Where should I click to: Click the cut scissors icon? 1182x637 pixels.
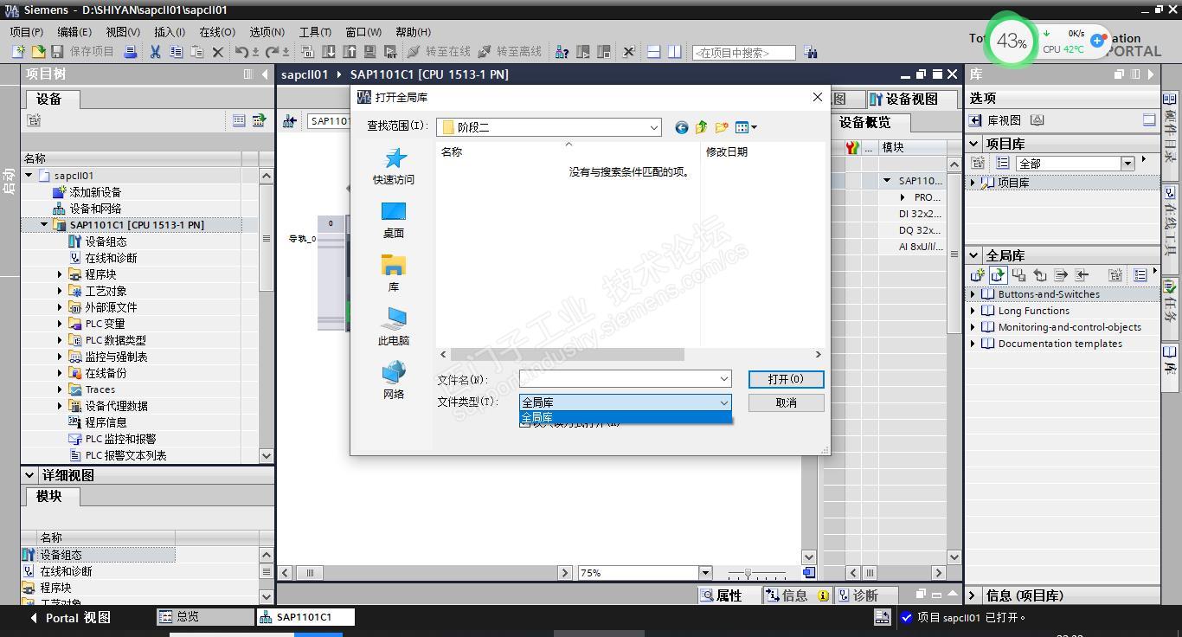click(x=156, y=52)
